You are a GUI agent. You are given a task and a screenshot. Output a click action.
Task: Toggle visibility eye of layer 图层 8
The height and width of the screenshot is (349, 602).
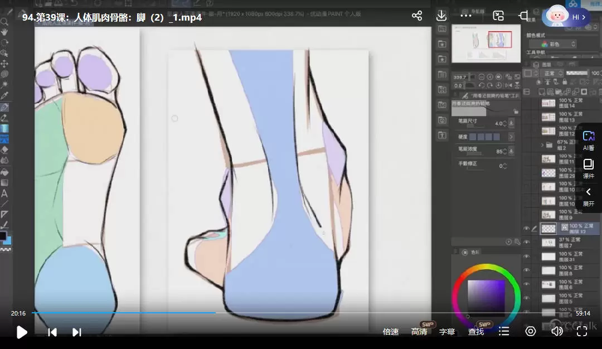pos(526,270)
